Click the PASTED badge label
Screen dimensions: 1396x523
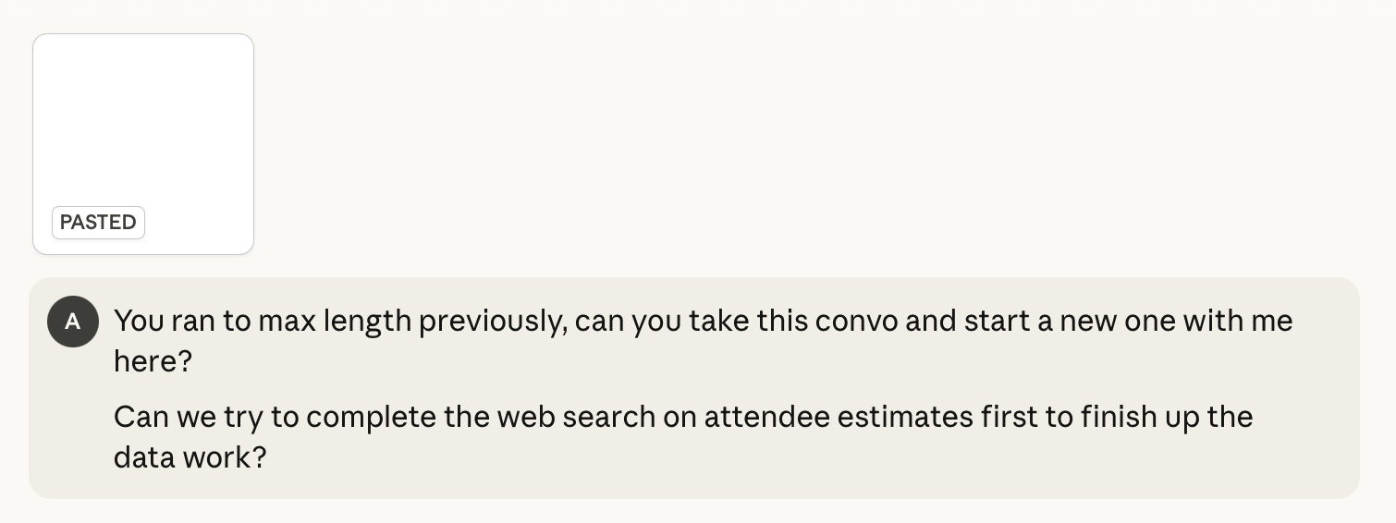tap(98, 223)
